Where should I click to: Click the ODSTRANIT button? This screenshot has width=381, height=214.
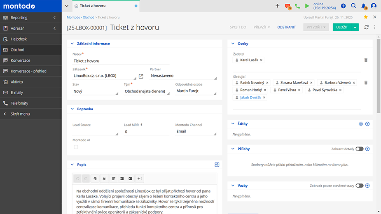point(286,27)
